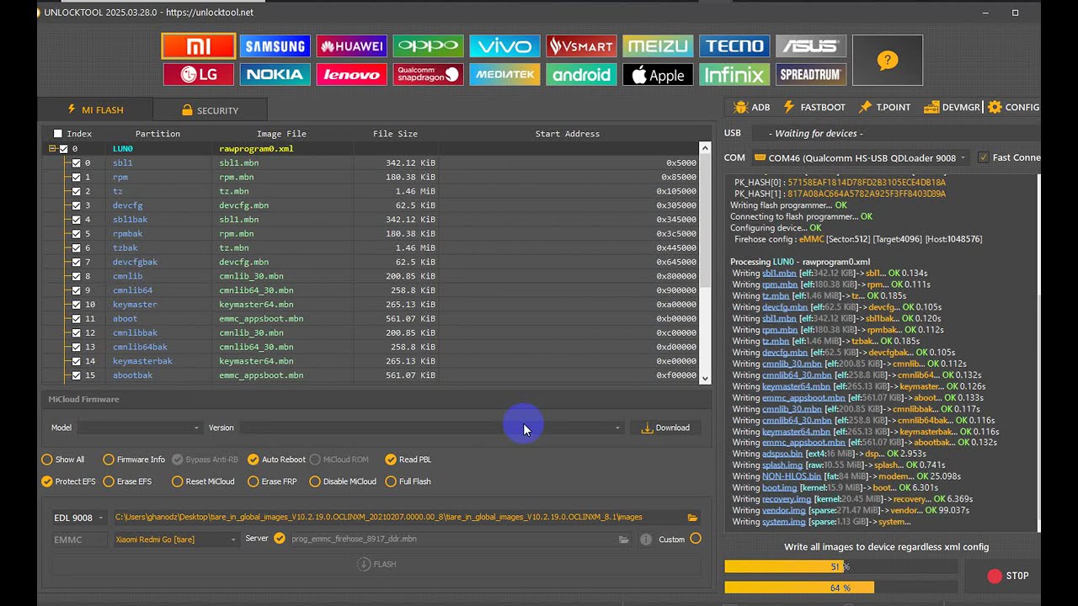
Task: Open the firmware Version dropdown
Action: pos(432,428)
